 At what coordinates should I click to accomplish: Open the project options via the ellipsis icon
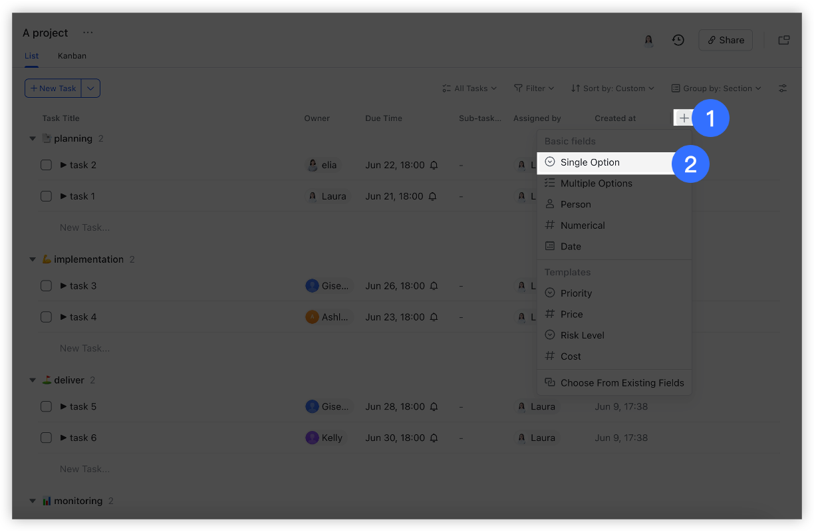87,32
